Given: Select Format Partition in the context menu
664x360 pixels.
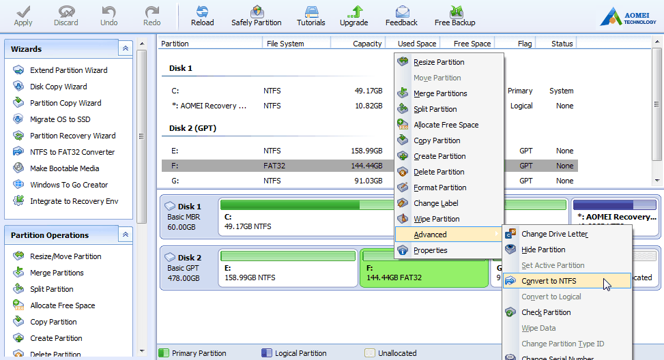Looking at the screenshot, I should (448, 187).
